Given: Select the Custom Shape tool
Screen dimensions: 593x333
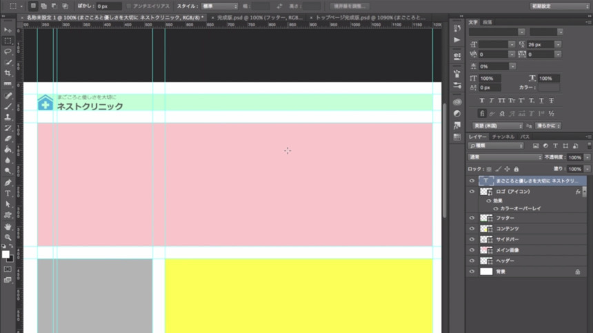Looking at the screenshot, I should [x=8, y=215].
